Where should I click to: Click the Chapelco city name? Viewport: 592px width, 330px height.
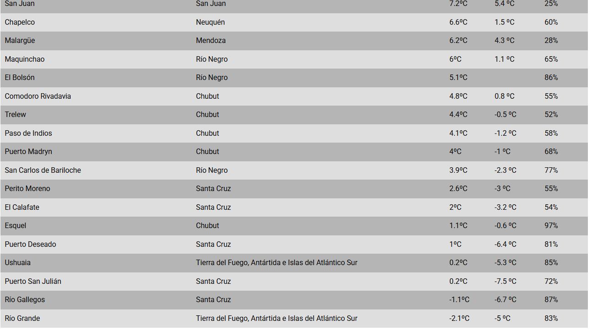click(20, 22)
